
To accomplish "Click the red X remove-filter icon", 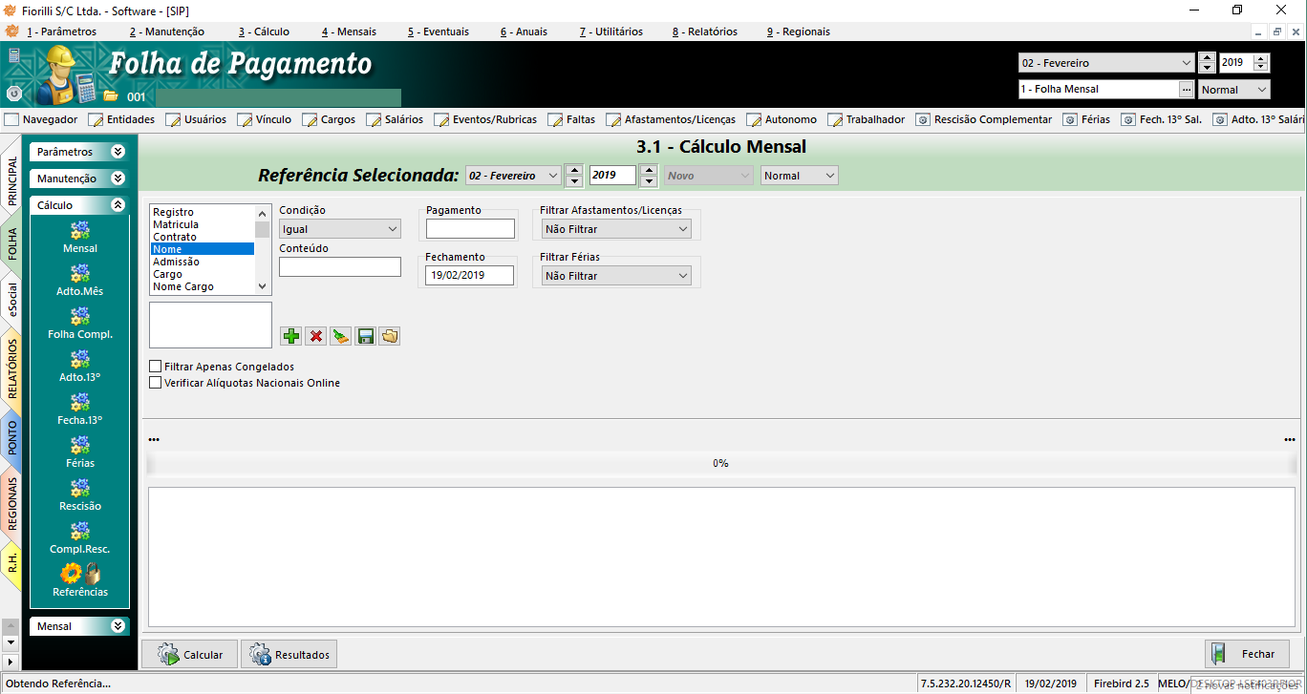I will [x=315, y=336].
